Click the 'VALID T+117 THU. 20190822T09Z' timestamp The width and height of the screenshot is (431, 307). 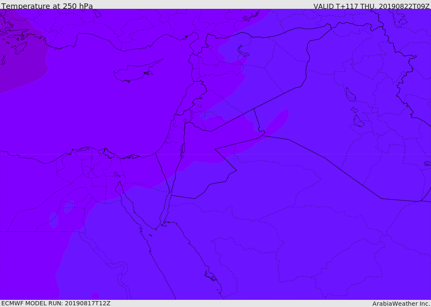(371, 6)
